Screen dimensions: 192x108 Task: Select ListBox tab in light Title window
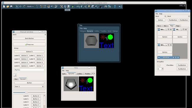79,74
